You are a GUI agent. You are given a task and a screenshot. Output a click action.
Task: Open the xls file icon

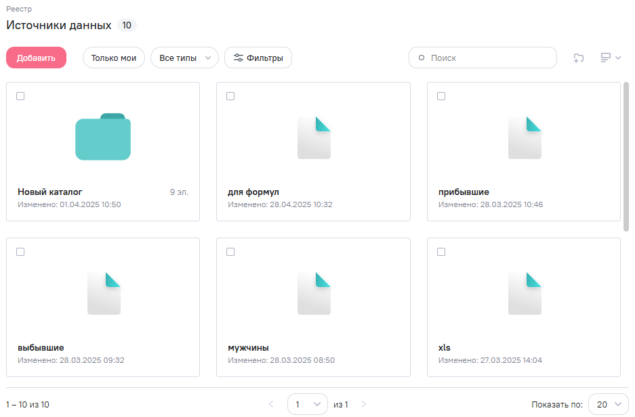pyautogui.click(x=525, y=293)
